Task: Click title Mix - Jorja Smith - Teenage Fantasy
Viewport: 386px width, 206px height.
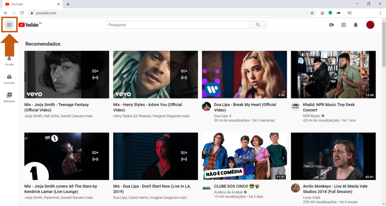Action: click(x=57, y=107)
